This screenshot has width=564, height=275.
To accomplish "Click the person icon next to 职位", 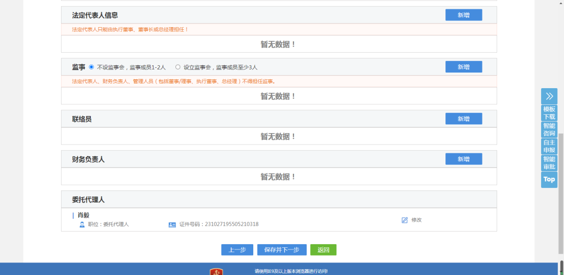I will 82,224.
